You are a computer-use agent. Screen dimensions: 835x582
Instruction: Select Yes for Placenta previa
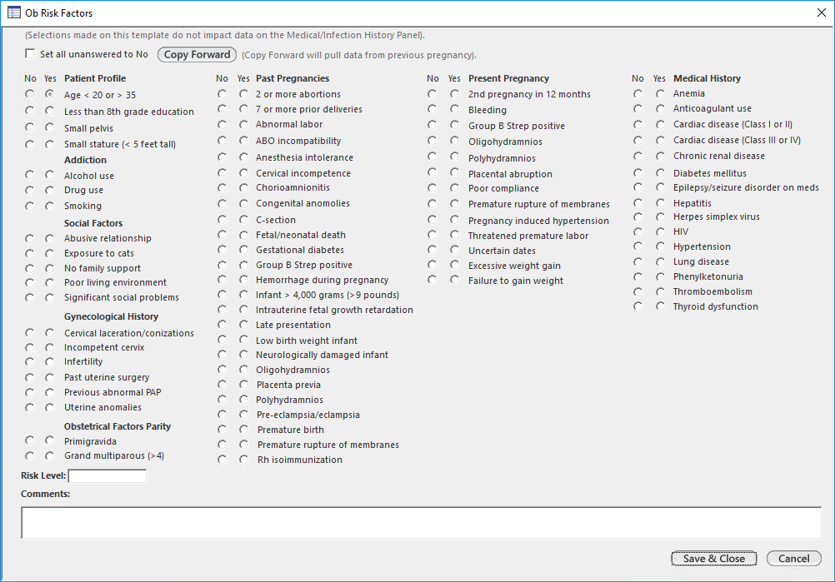pos(243,384)
